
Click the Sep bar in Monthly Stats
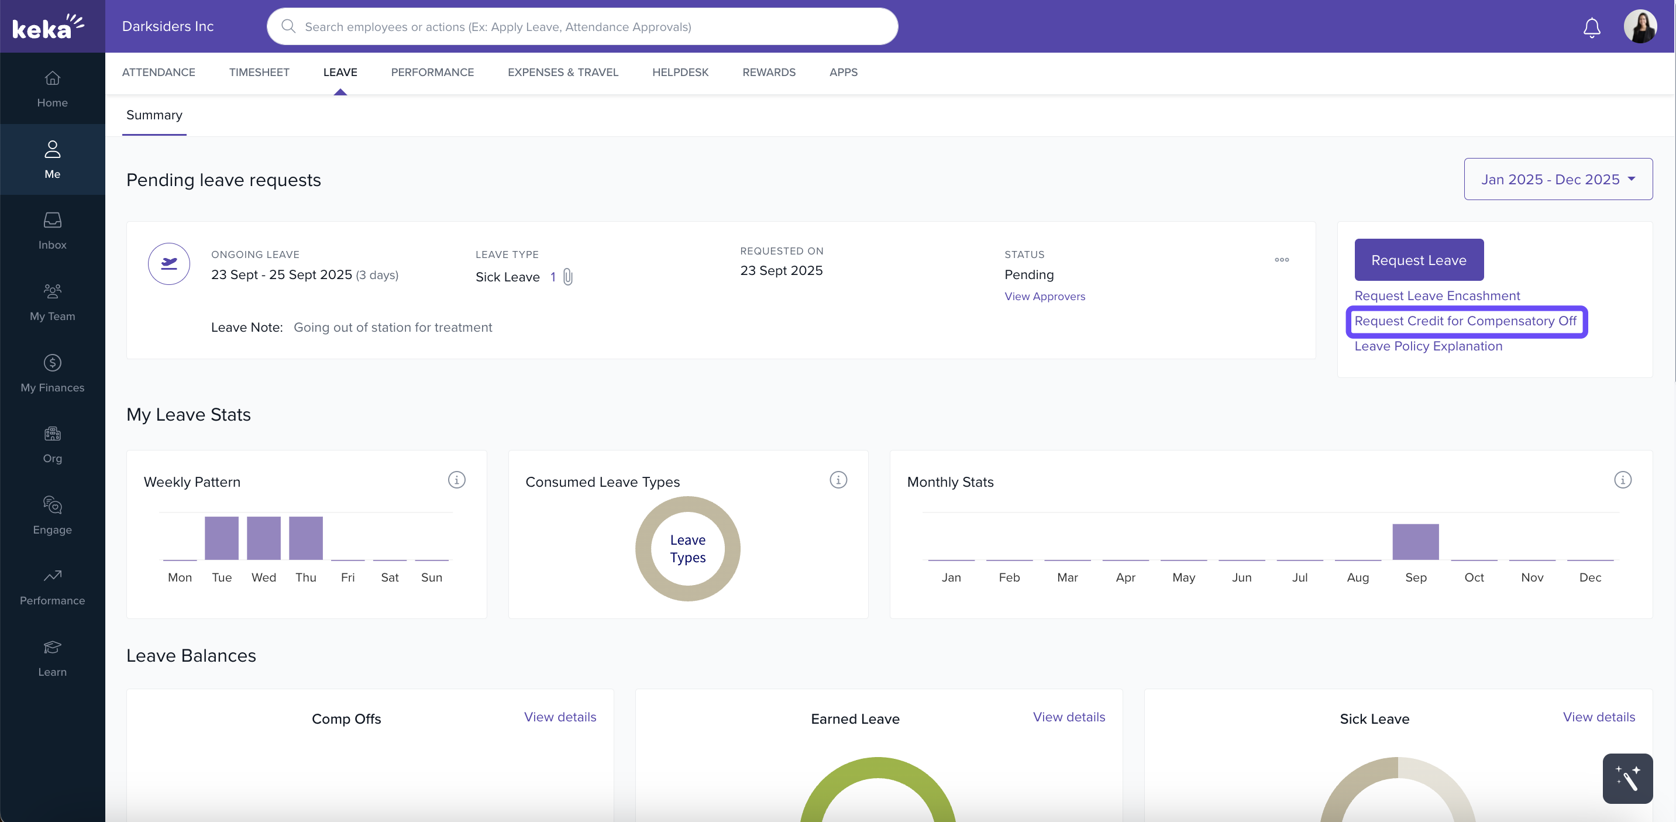click(1415, 542)
